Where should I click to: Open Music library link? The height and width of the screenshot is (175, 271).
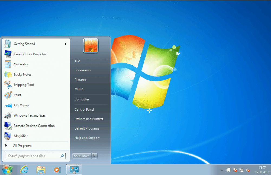click(79, 89)
